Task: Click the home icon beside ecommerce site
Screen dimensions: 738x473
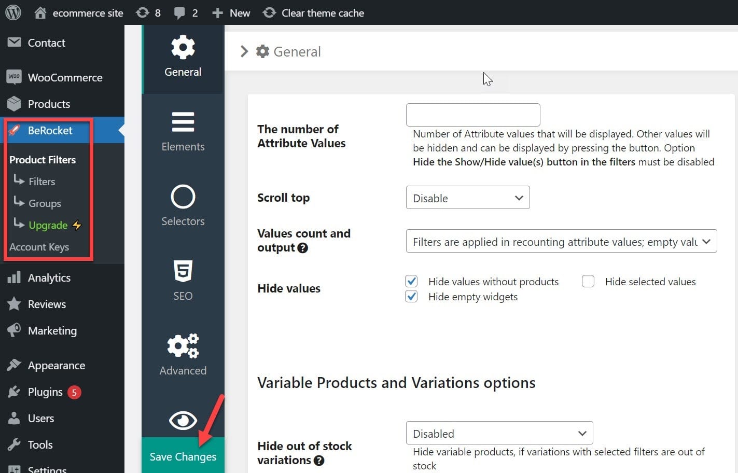Action: (x=40, y=12)
